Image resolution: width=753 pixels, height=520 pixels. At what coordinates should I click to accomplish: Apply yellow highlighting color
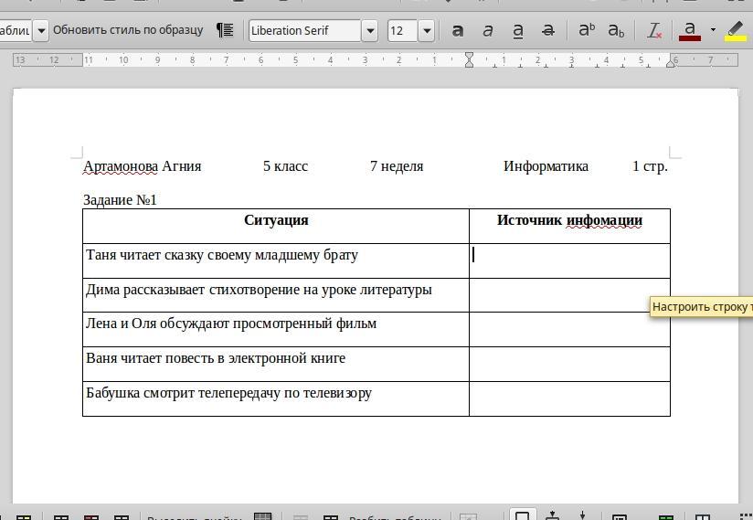coord(736,31)
